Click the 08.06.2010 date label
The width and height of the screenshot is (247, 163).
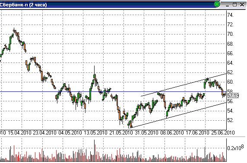coord(172,133)
